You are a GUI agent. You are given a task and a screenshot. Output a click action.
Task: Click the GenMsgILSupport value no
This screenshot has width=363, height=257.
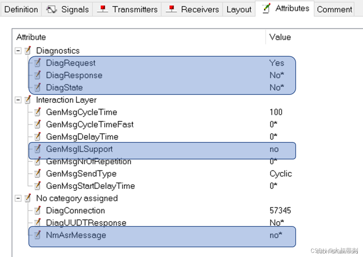pos(274,149)
